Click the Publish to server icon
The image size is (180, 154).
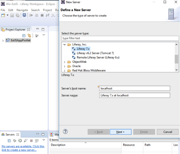(37, 141)
